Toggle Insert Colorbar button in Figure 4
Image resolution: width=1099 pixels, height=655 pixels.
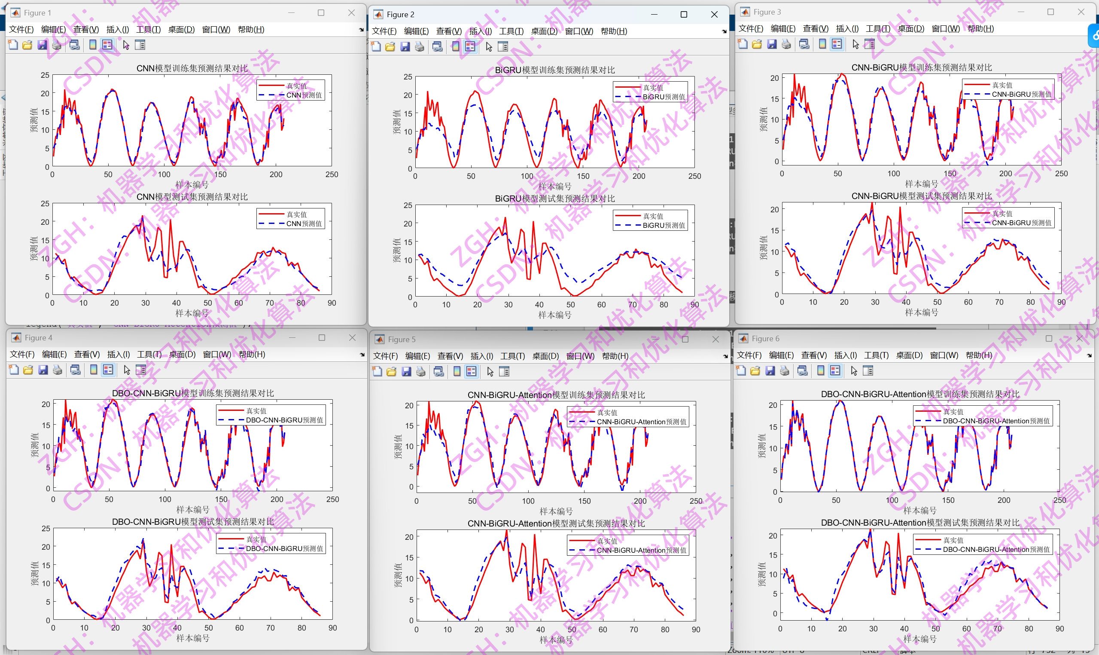(94, 370)
